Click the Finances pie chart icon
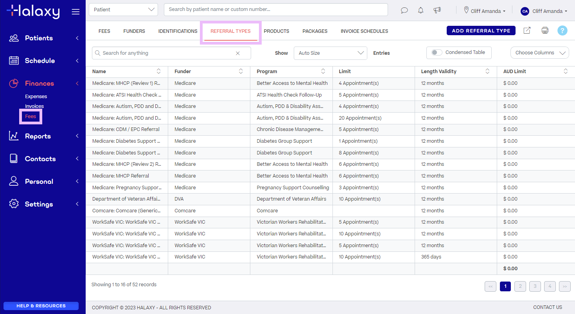Screen dimensions: 575x314 tap(14, 83)
